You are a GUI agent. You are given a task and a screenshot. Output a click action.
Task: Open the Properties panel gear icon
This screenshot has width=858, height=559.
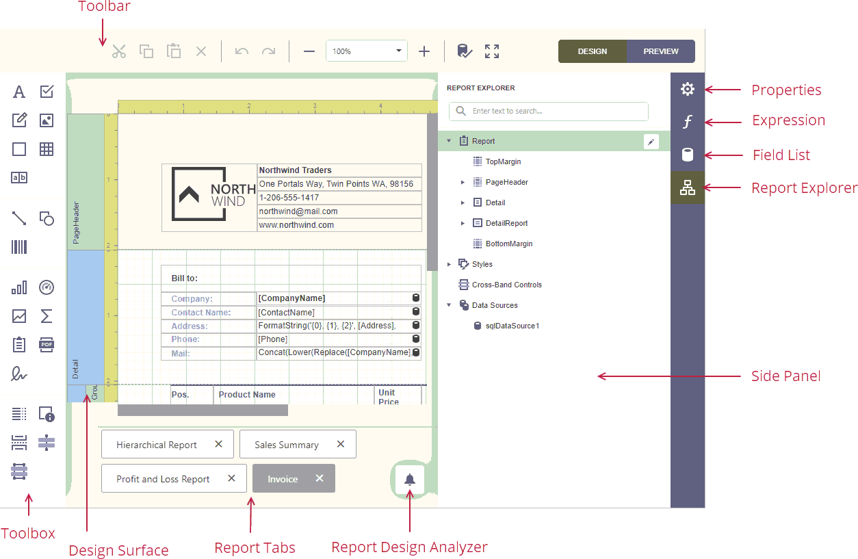click(x=688, y=90)
